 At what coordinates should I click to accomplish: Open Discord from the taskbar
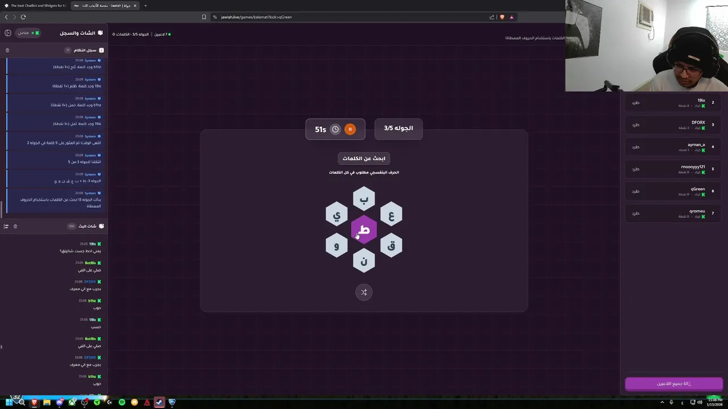(x=59, y=403)
